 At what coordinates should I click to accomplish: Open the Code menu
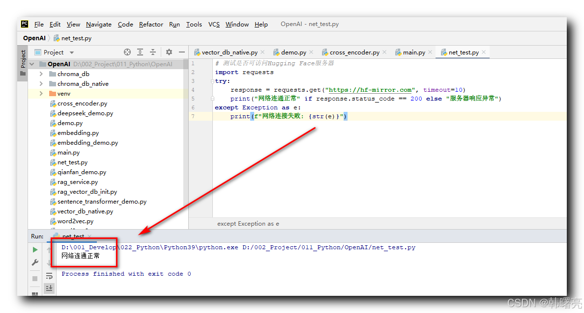tap(125, 24)
